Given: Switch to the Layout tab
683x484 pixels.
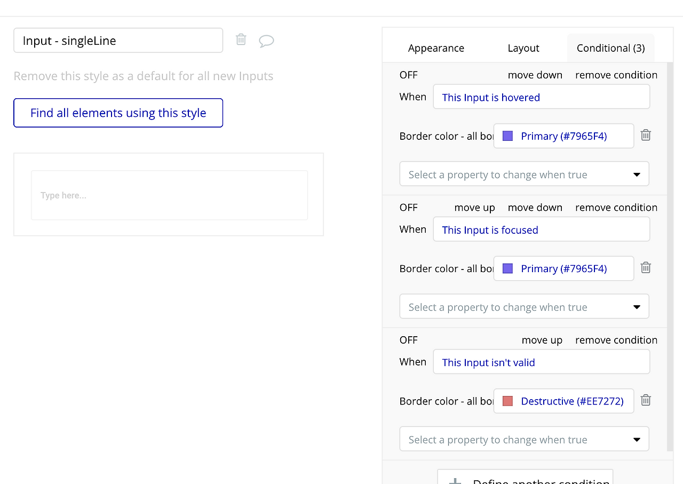Looking at the screenshot, I should (523, 48).
